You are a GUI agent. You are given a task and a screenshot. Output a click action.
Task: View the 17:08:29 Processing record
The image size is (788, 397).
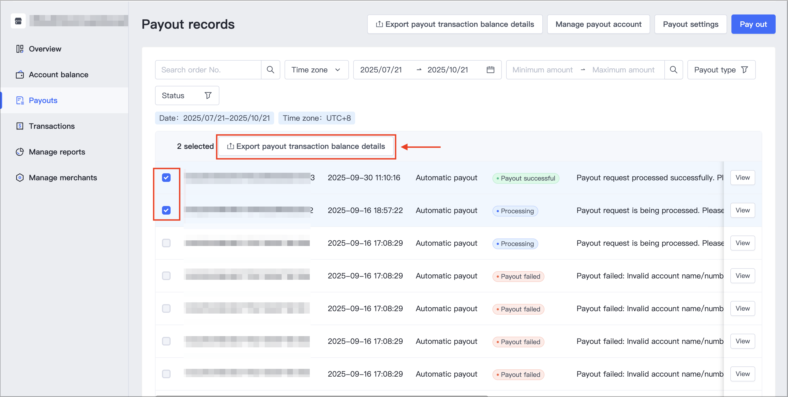pyautogui.click(x=742, y=243)
